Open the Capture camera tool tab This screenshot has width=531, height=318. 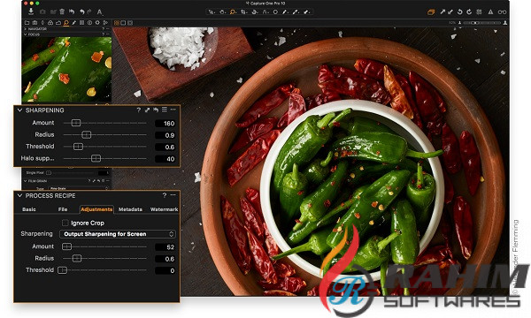tap(35, 23)
